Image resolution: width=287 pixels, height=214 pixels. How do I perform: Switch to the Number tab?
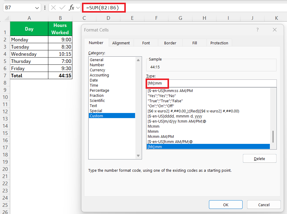[96, 43]
